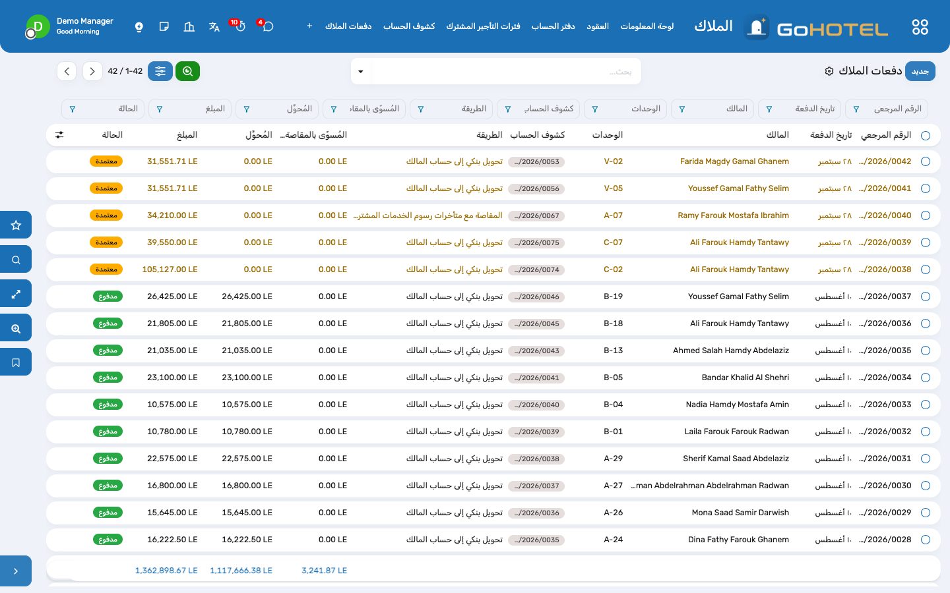The image size is (950, 593).
Task: Open the timer activities icon with badge 10
Action: (x=239, y=26)
